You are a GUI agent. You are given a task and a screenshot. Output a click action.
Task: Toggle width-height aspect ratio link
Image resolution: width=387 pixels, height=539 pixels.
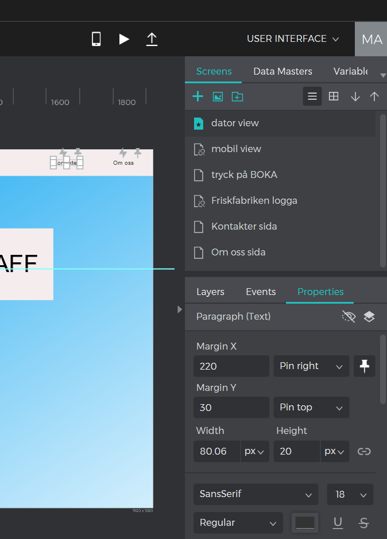click(364, 451)
